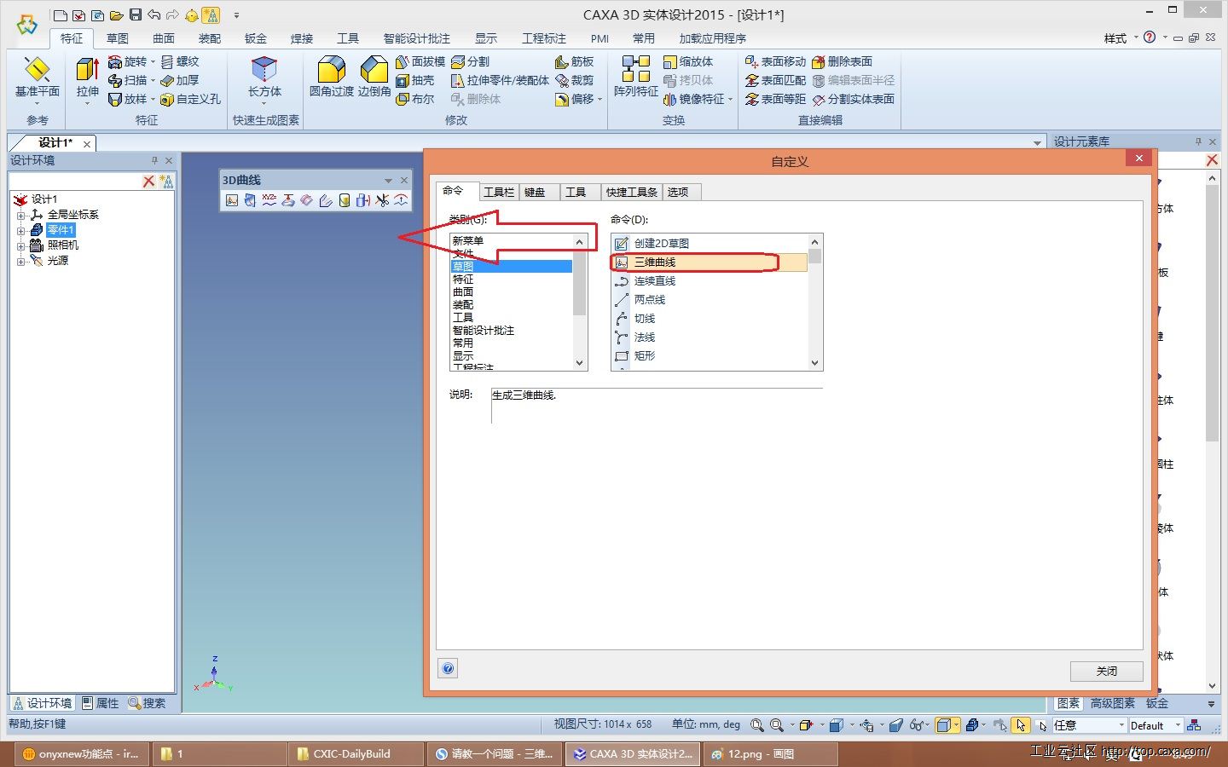This screenshot has width=1228, height=767.
Task: Expand the 照相机 tree node
Action: point(20,245)
